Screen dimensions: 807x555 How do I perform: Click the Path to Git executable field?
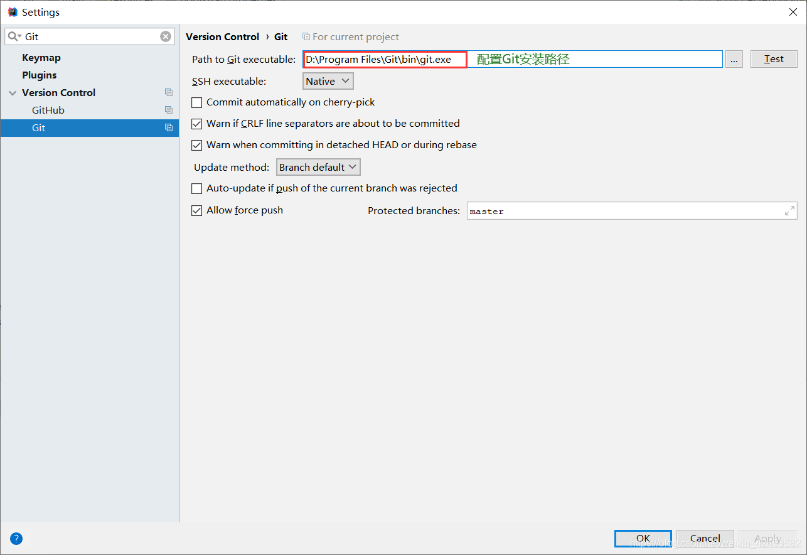[513, 59]
